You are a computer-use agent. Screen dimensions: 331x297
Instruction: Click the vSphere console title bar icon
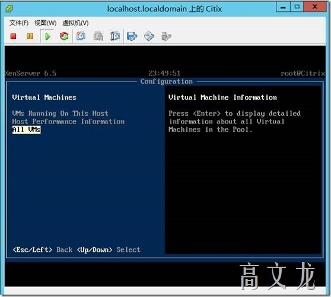(9, 9)
